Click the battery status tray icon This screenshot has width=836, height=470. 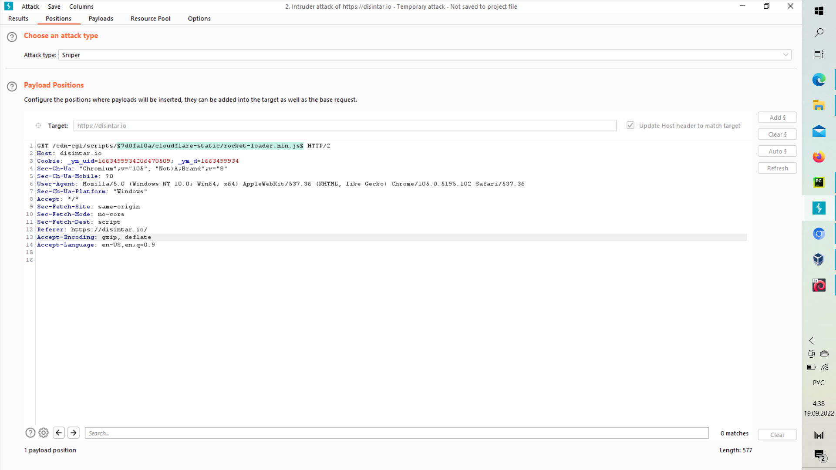[x=811, y=367]
